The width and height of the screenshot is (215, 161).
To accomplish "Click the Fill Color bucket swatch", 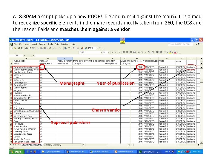I will (x=170, y=52).
